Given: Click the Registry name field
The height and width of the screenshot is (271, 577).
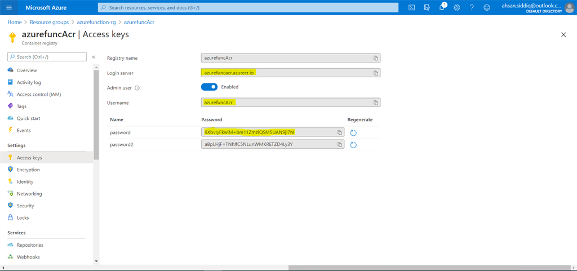Looking at the screenshot, I should tap(290, 58).
